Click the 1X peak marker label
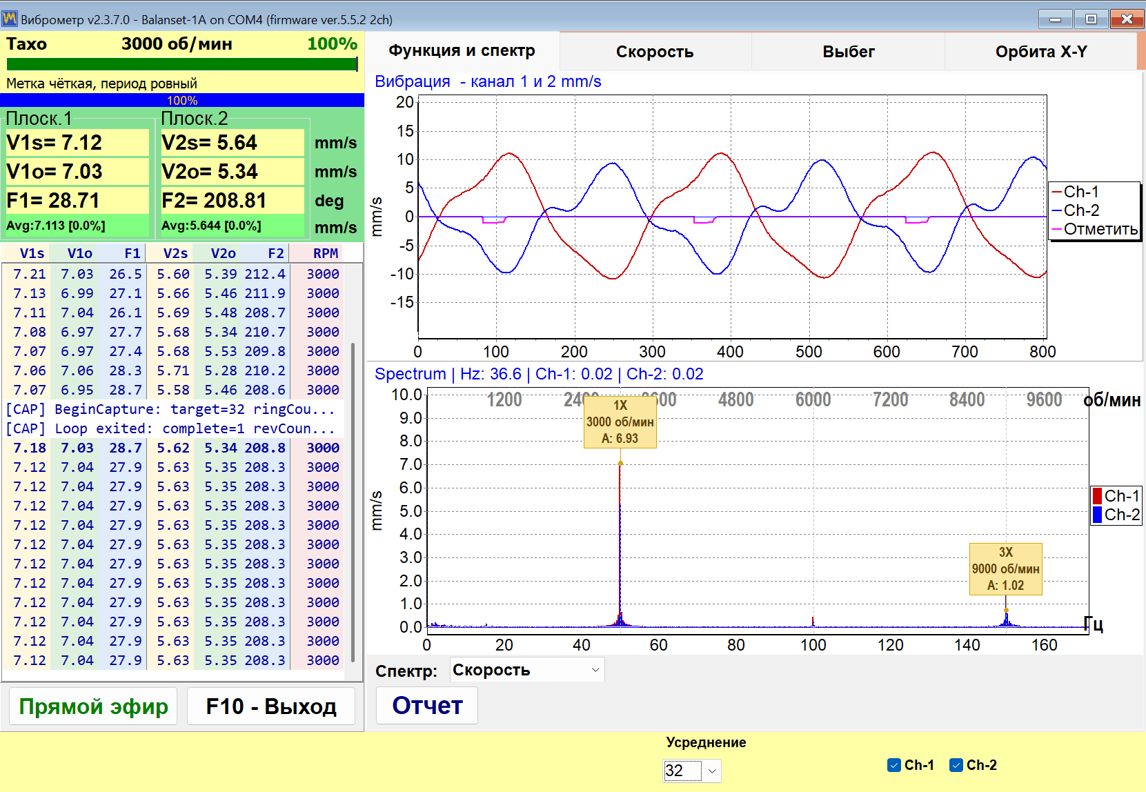 [620, 422]
